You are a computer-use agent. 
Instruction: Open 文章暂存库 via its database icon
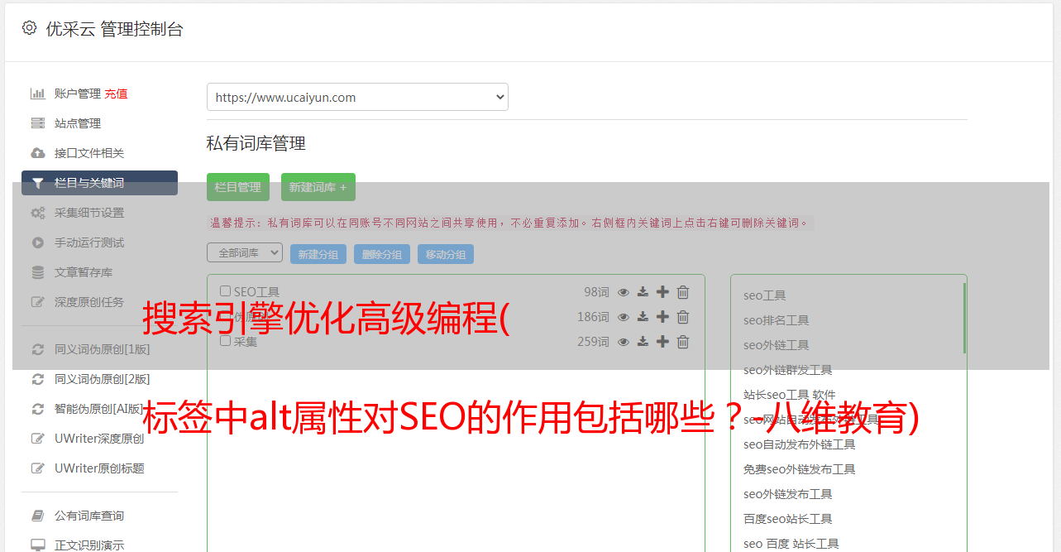point(38,272)
